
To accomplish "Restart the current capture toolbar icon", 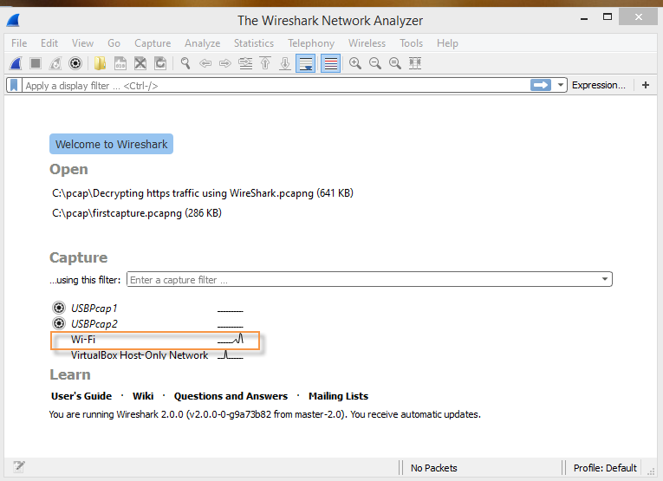I will [x=55, y=63].
